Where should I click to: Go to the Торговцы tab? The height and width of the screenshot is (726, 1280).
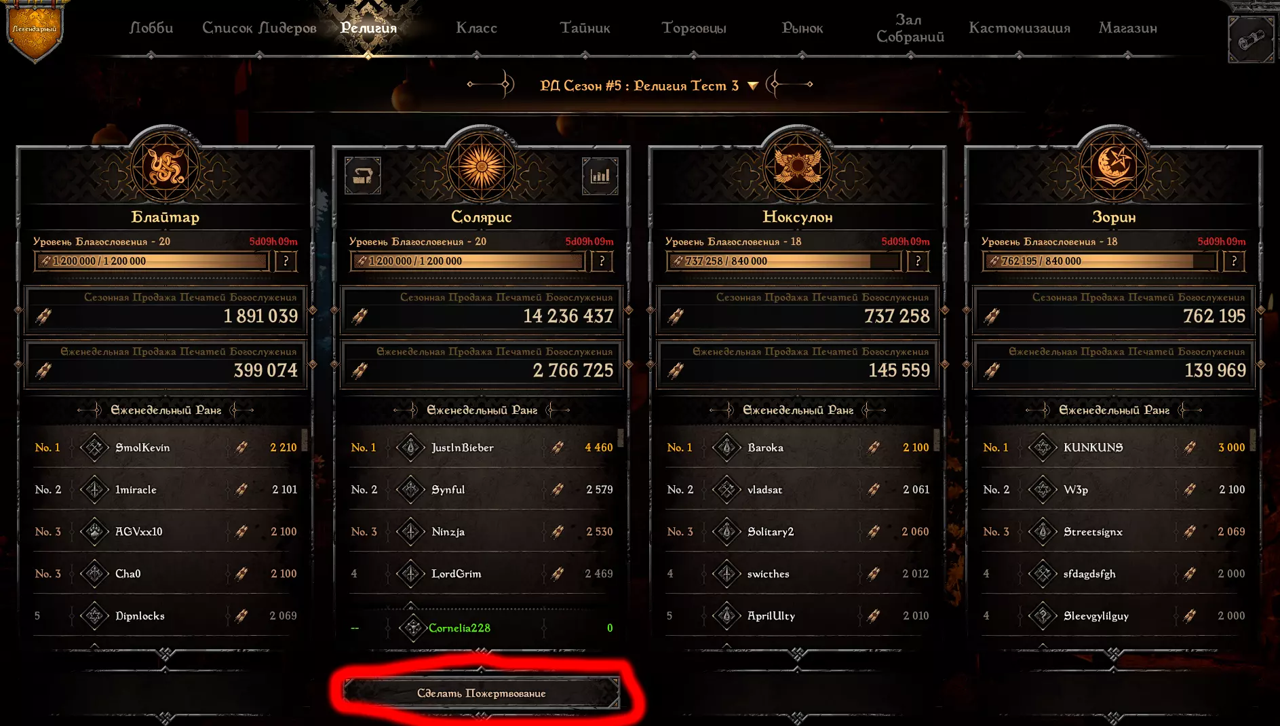[694, 28]
